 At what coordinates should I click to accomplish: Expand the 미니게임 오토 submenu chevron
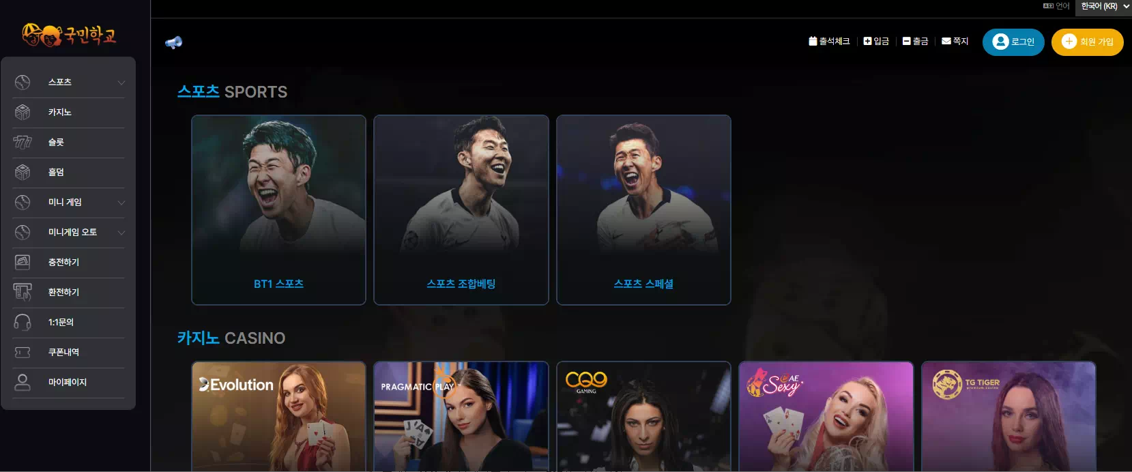tap(121, 233)
